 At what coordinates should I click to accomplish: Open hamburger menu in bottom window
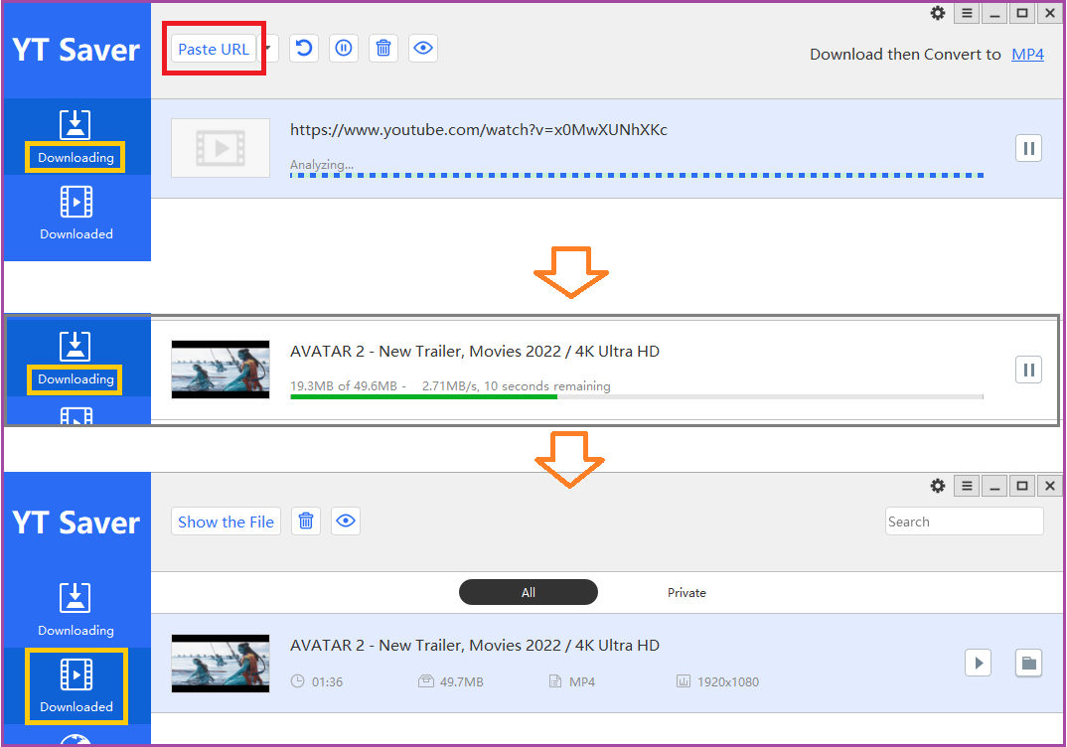967,486
